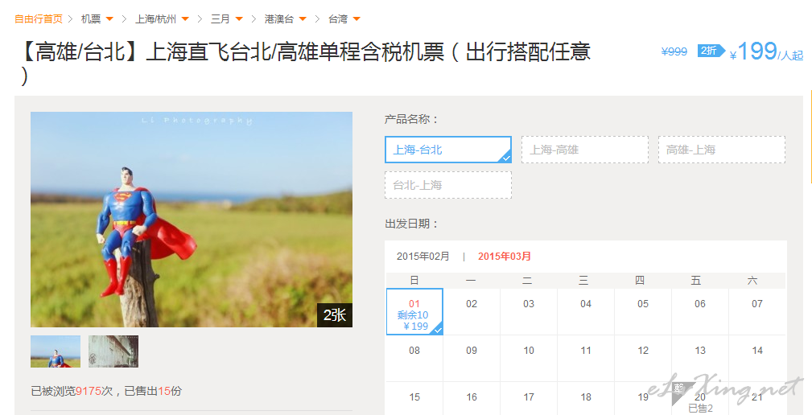Click the 台湾 breadcrumb item
This screenshot has width=812, height=415.
tap(338, 19)
